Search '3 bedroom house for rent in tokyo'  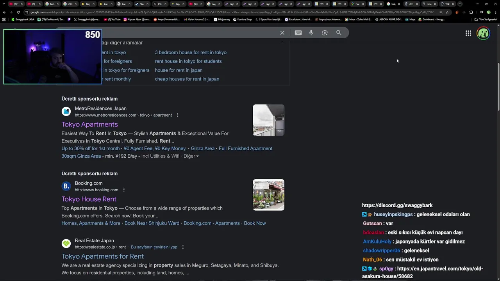coord(191,52)
